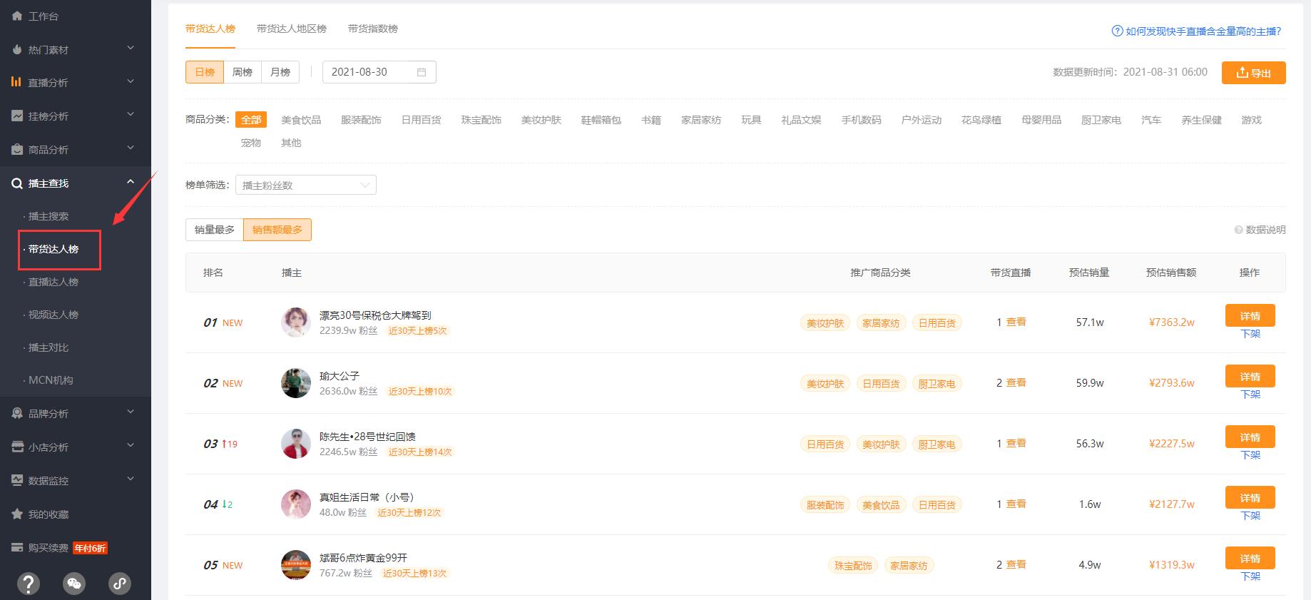This screenshot has height=600, width=1311.
Task: Expand the 挂榜分析 sidebar menu
Action: click(131, 115)
